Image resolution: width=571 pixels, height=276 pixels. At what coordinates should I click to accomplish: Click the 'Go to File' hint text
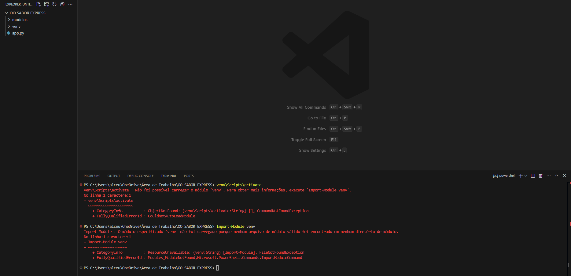tap(317, 118)
